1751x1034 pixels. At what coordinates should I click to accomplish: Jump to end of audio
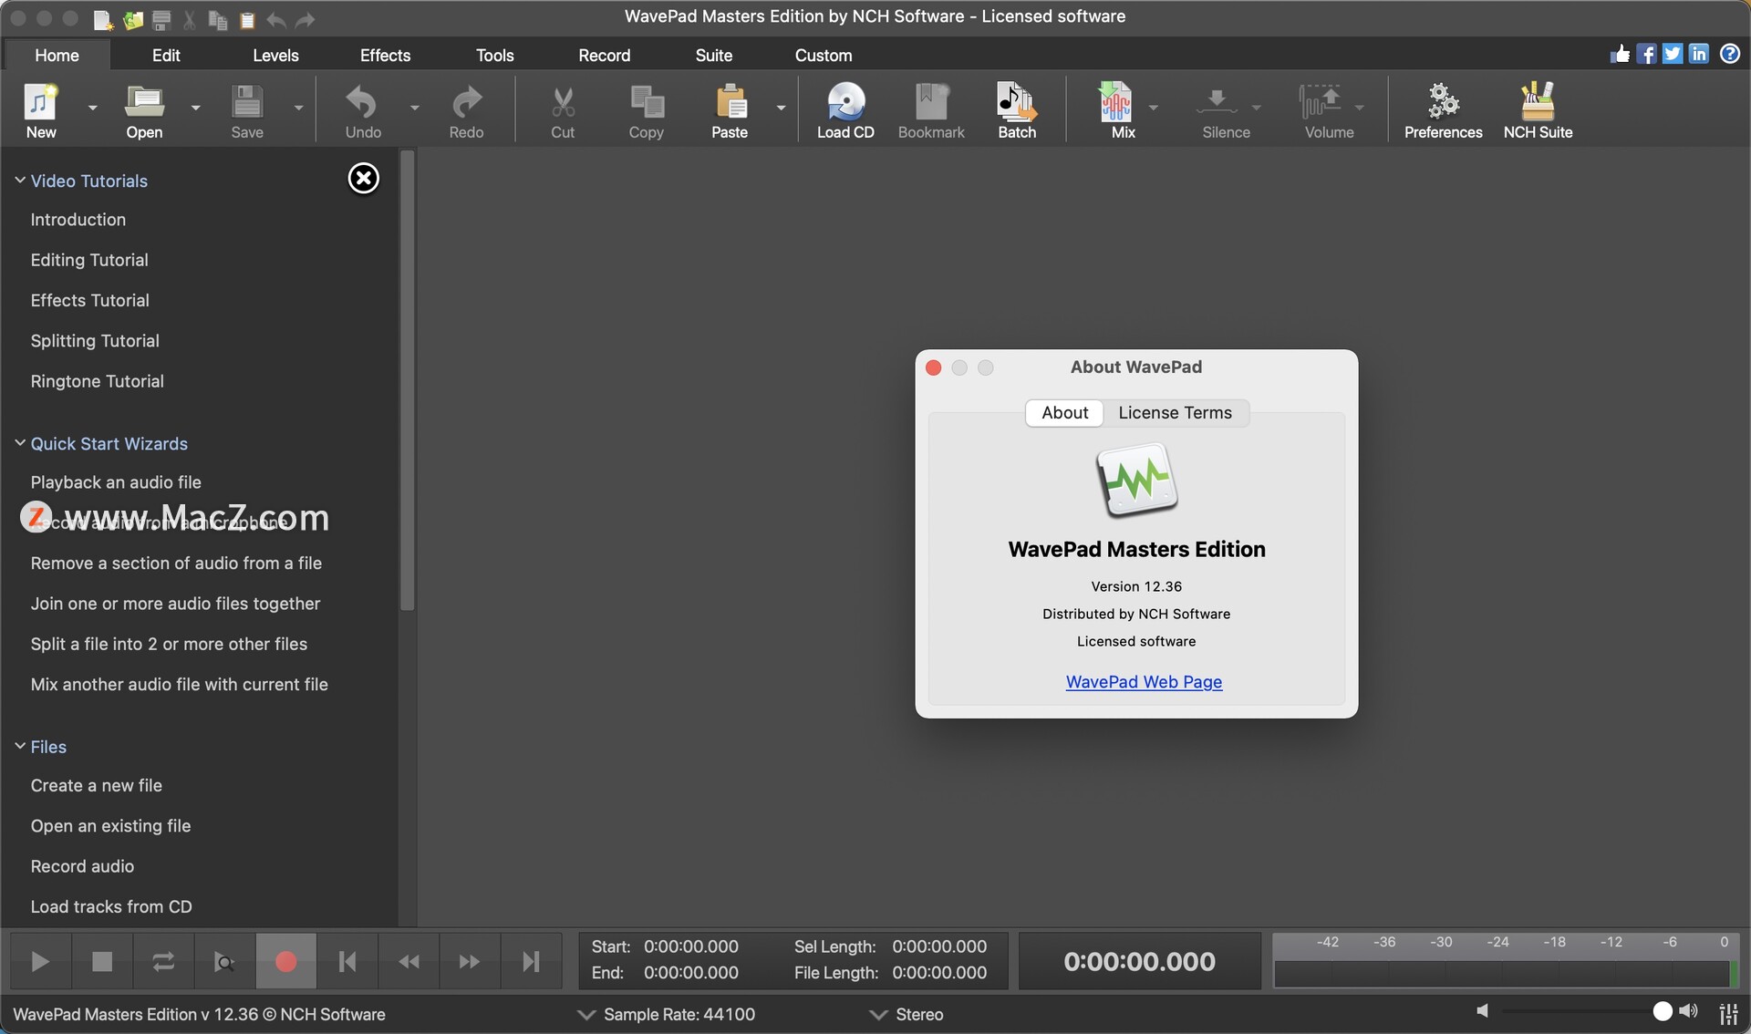[x=531, y=962]
